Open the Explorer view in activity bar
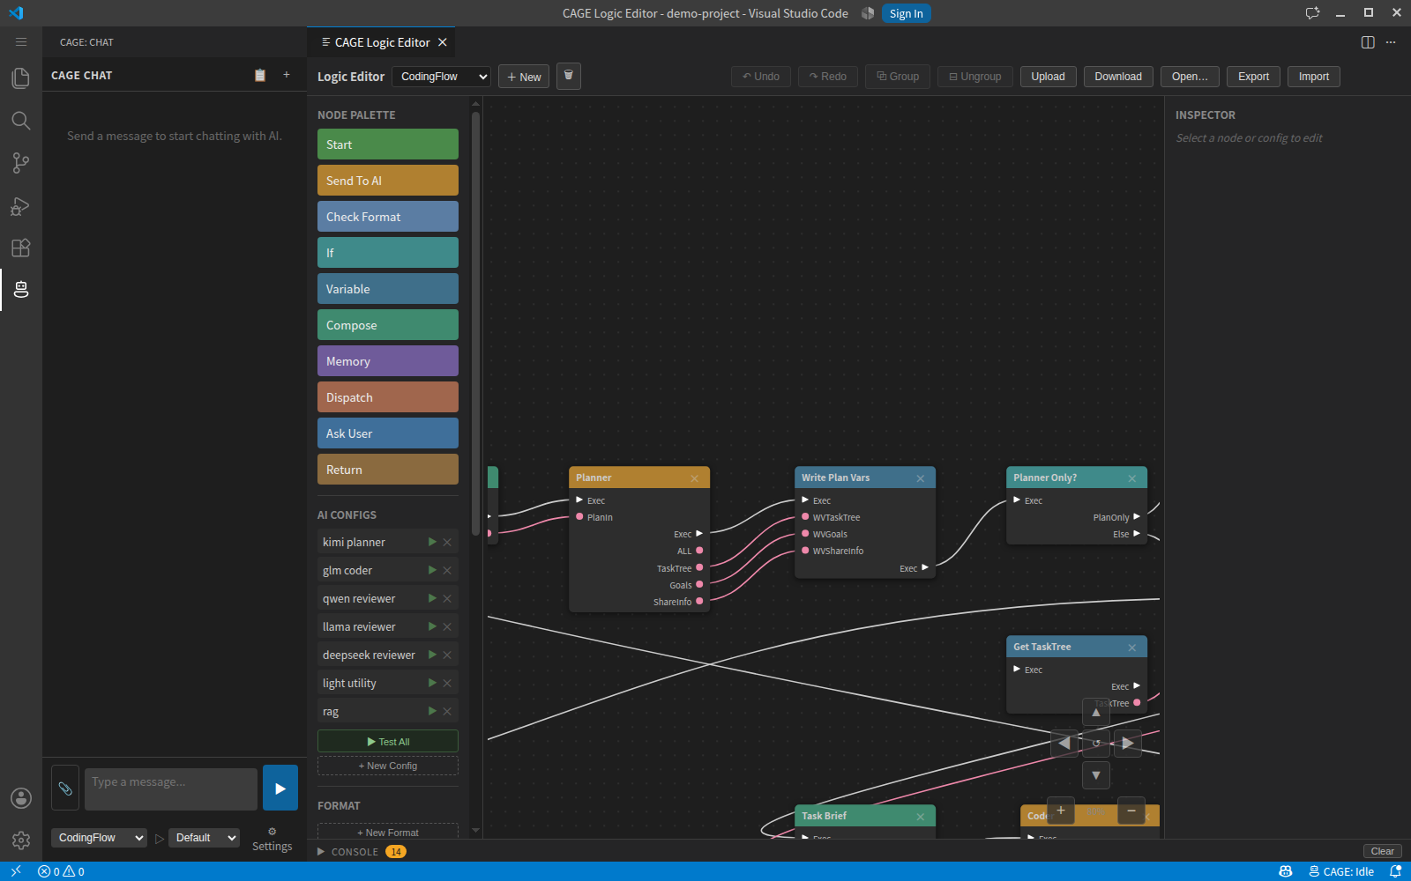Screen dimensions: 1411x881 pos(21,78)
